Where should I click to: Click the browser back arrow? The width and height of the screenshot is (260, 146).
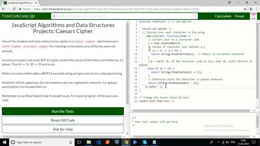pyautogui.click(x=4, y=9)
